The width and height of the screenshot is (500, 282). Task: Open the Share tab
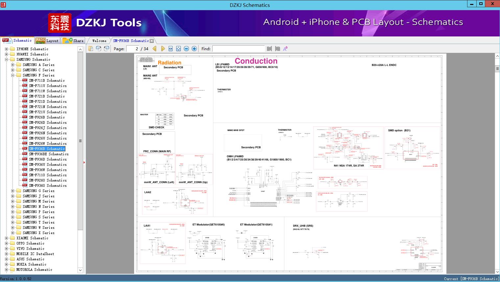pyautogui.click(x=73, y=40)
